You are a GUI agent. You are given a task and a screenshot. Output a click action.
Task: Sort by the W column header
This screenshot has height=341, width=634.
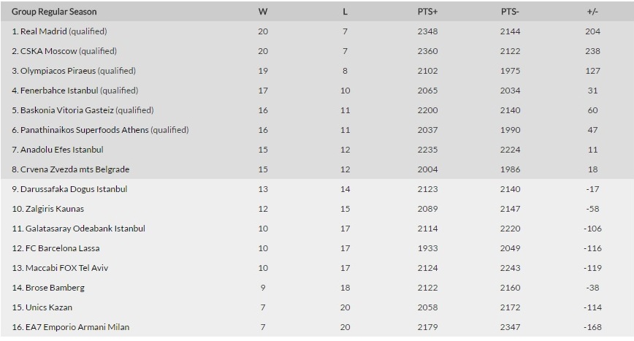[263, 12]
